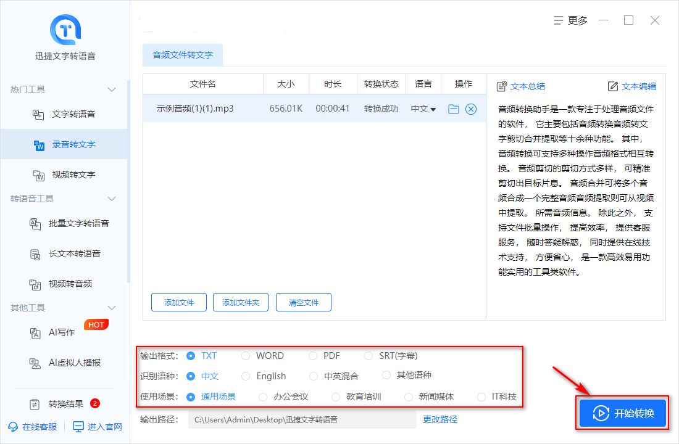This screenshot has height=444, width=679.
Task: Click the 文本编辑 pencil icon
Action: pyautogui.click(x=613, y=86)
